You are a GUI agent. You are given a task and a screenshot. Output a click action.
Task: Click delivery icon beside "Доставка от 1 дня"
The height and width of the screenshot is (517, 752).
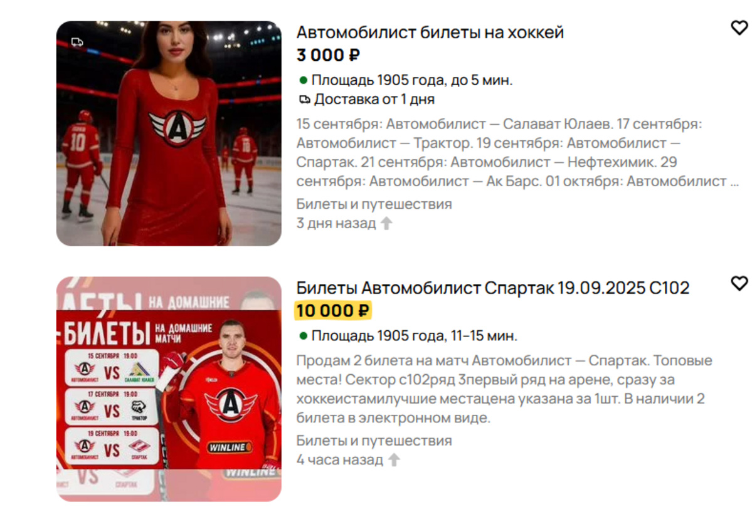coord(305,100)
